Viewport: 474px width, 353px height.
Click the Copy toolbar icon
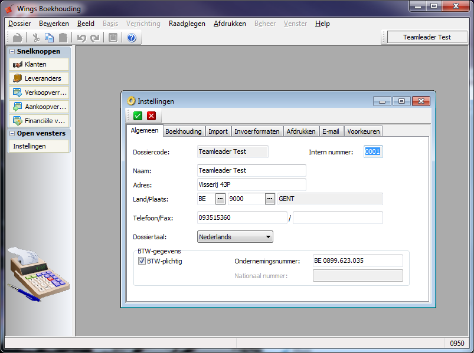[x=49, y=38]
